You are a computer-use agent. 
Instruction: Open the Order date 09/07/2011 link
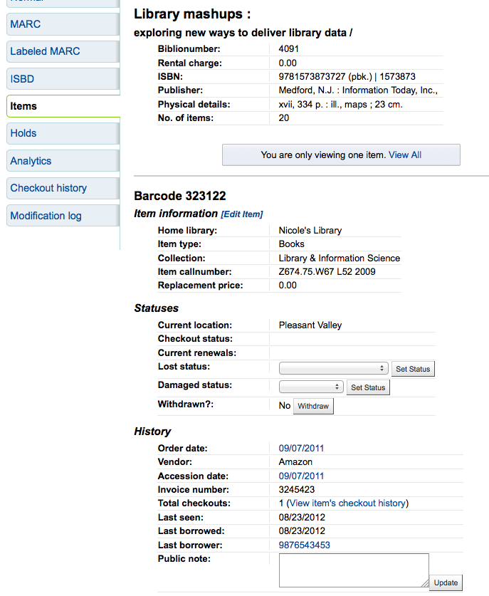(301, 449)
